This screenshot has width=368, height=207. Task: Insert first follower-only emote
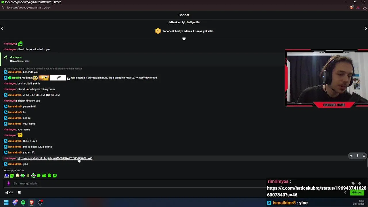tap(6, 176)
